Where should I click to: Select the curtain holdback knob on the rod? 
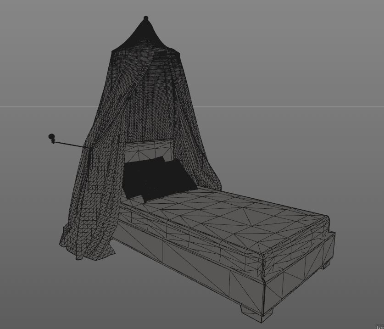pyautogui.click(x=52, y=138)
